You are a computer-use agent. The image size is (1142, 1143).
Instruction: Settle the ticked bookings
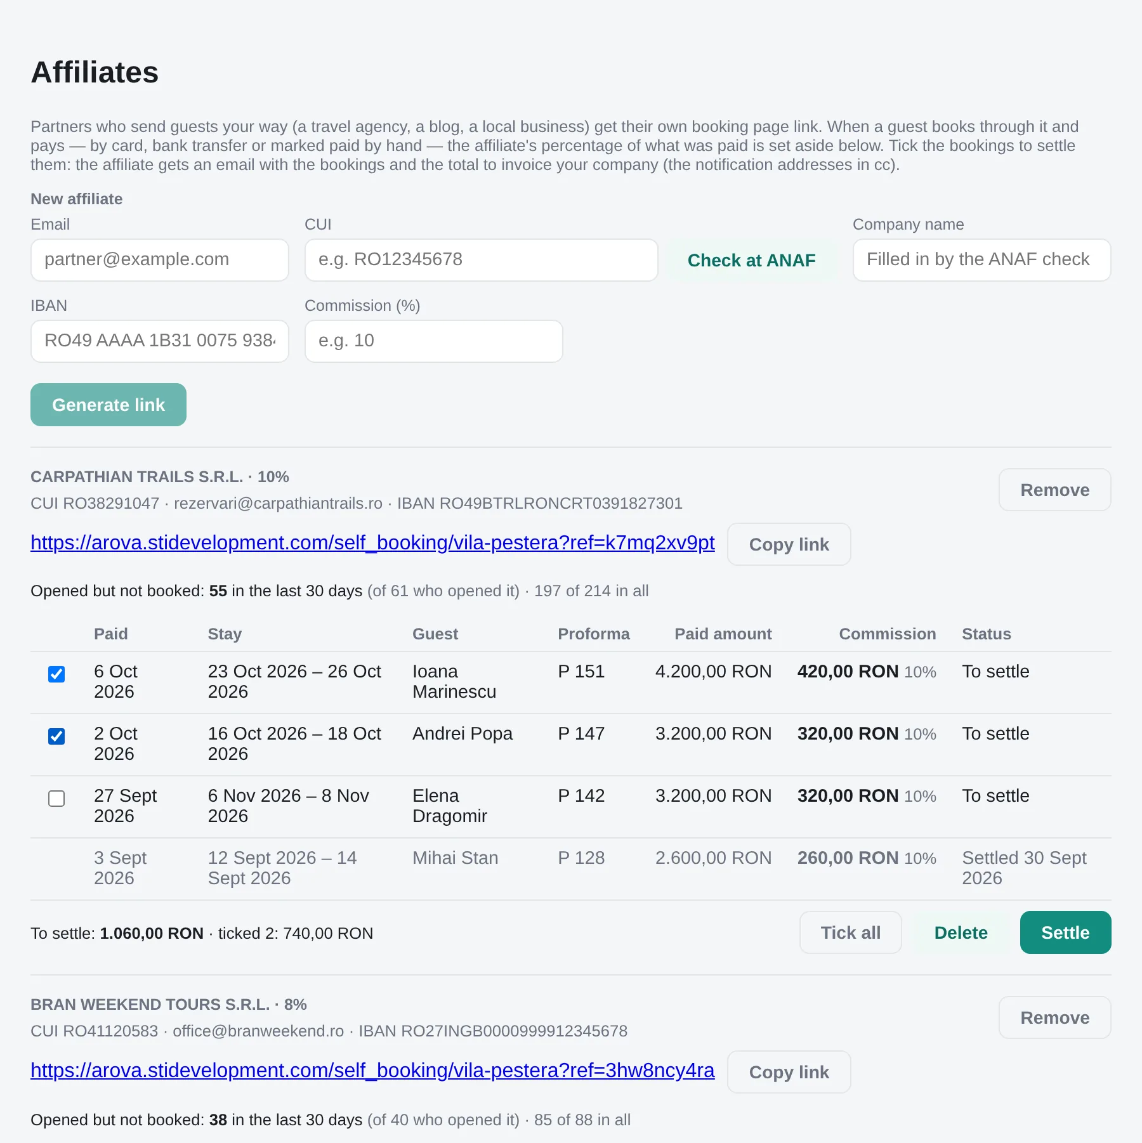[x=1065, y=932]
